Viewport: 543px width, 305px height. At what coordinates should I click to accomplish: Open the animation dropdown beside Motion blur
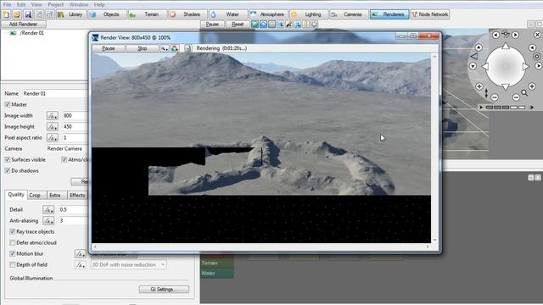click(x=81, y=254)
